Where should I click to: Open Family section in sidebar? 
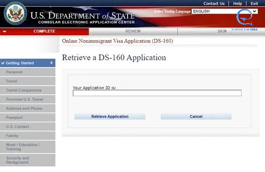(x=27, y=136)
